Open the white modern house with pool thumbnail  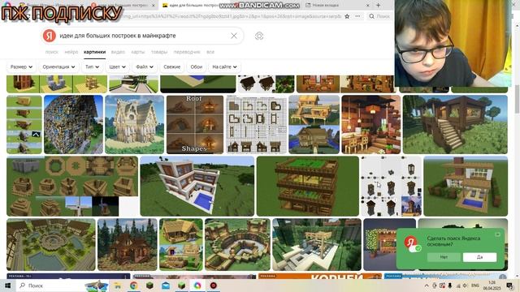(x=197, y=186)
